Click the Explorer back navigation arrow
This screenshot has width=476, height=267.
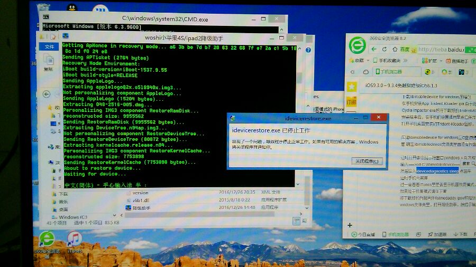coord(46,94)
